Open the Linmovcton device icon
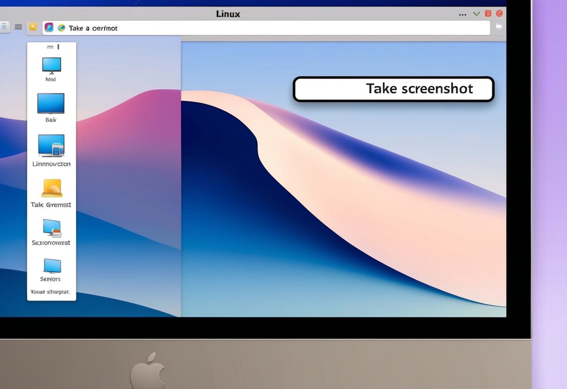The width and height of the screenshot is (567, 389). point(51,146)
